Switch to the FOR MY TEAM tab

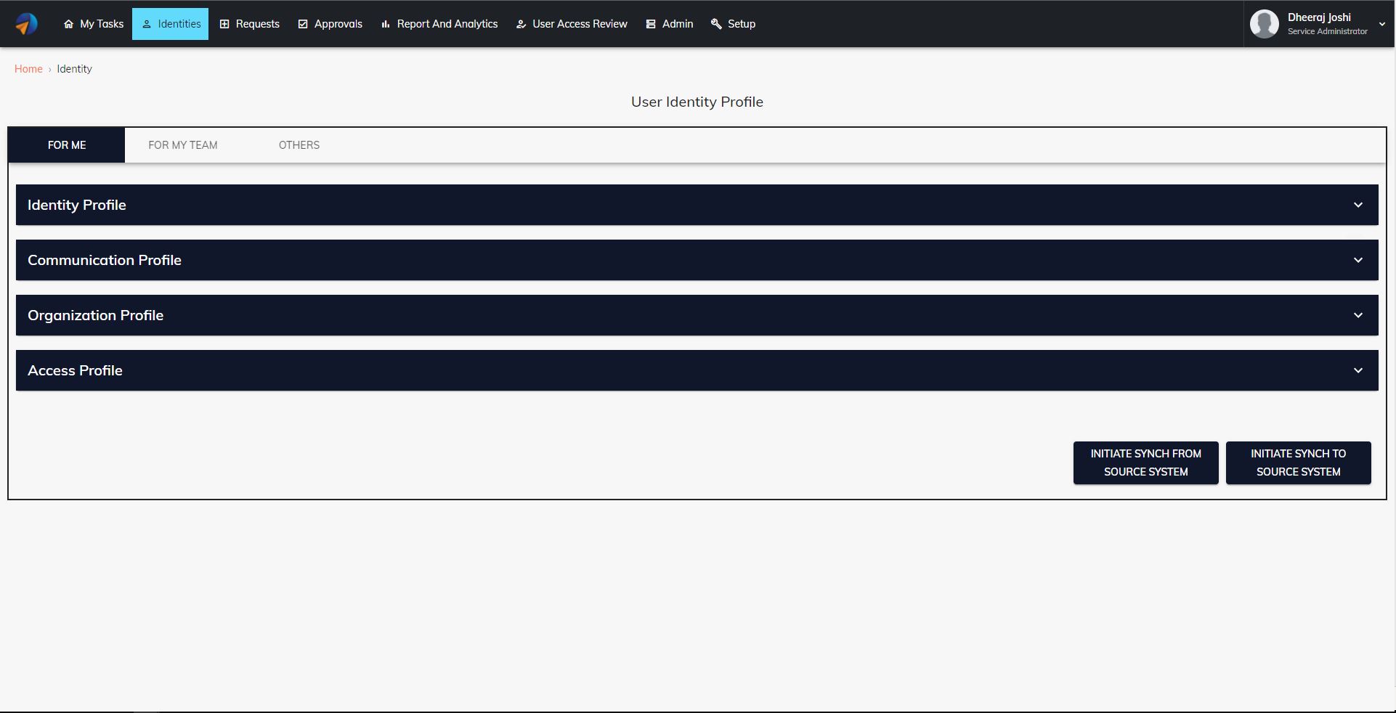(x=182, y=144)
